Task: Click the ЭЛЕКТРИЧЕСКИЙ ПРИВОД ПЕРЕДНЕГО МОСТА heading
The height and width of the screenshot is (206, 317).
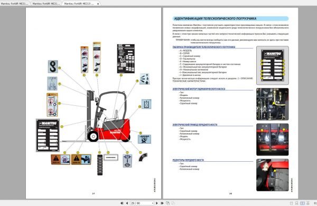Action: (x=194, y=125)
